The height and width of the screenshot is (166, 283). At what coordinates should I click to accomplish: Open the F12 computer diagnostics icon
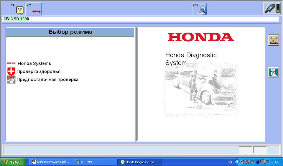point(202,11)
